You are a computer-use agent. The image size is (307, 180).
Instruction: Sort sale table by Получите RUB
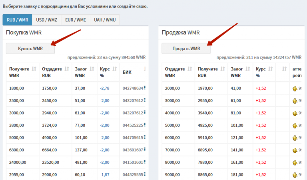point(223,69)
